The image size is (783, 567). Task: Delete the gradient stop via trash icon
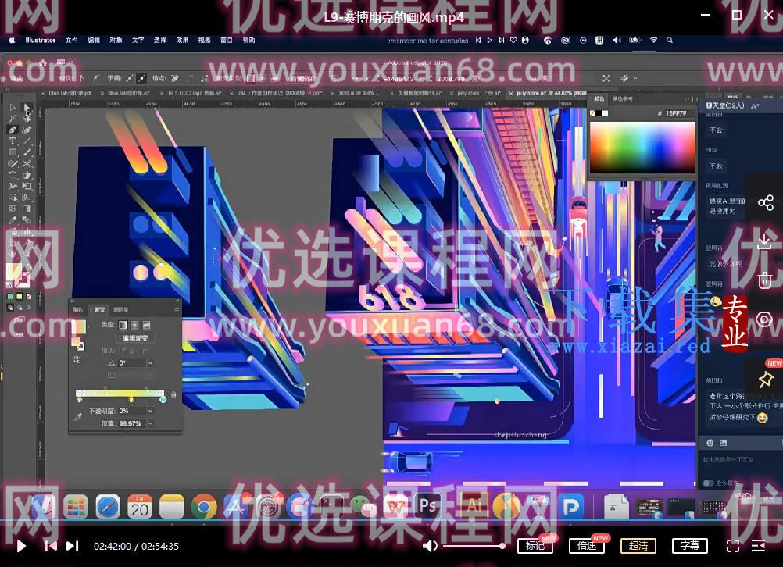173,395
